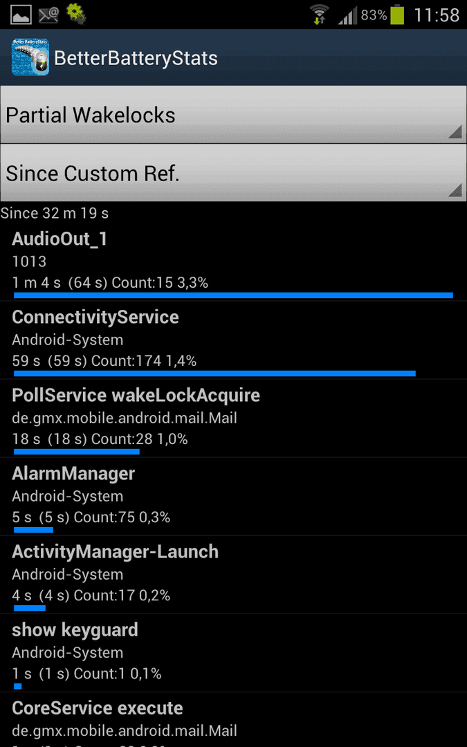The height and width of the screenshot is (747, 467).
Task: Open the PollService wakeLockAcquire entry
Action: click(x=234, y=418)
